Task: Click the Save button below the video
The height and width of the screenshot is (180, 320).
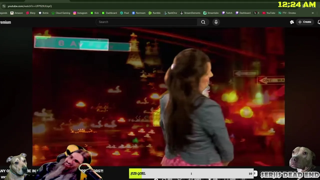Action: (x=230, y=179)
